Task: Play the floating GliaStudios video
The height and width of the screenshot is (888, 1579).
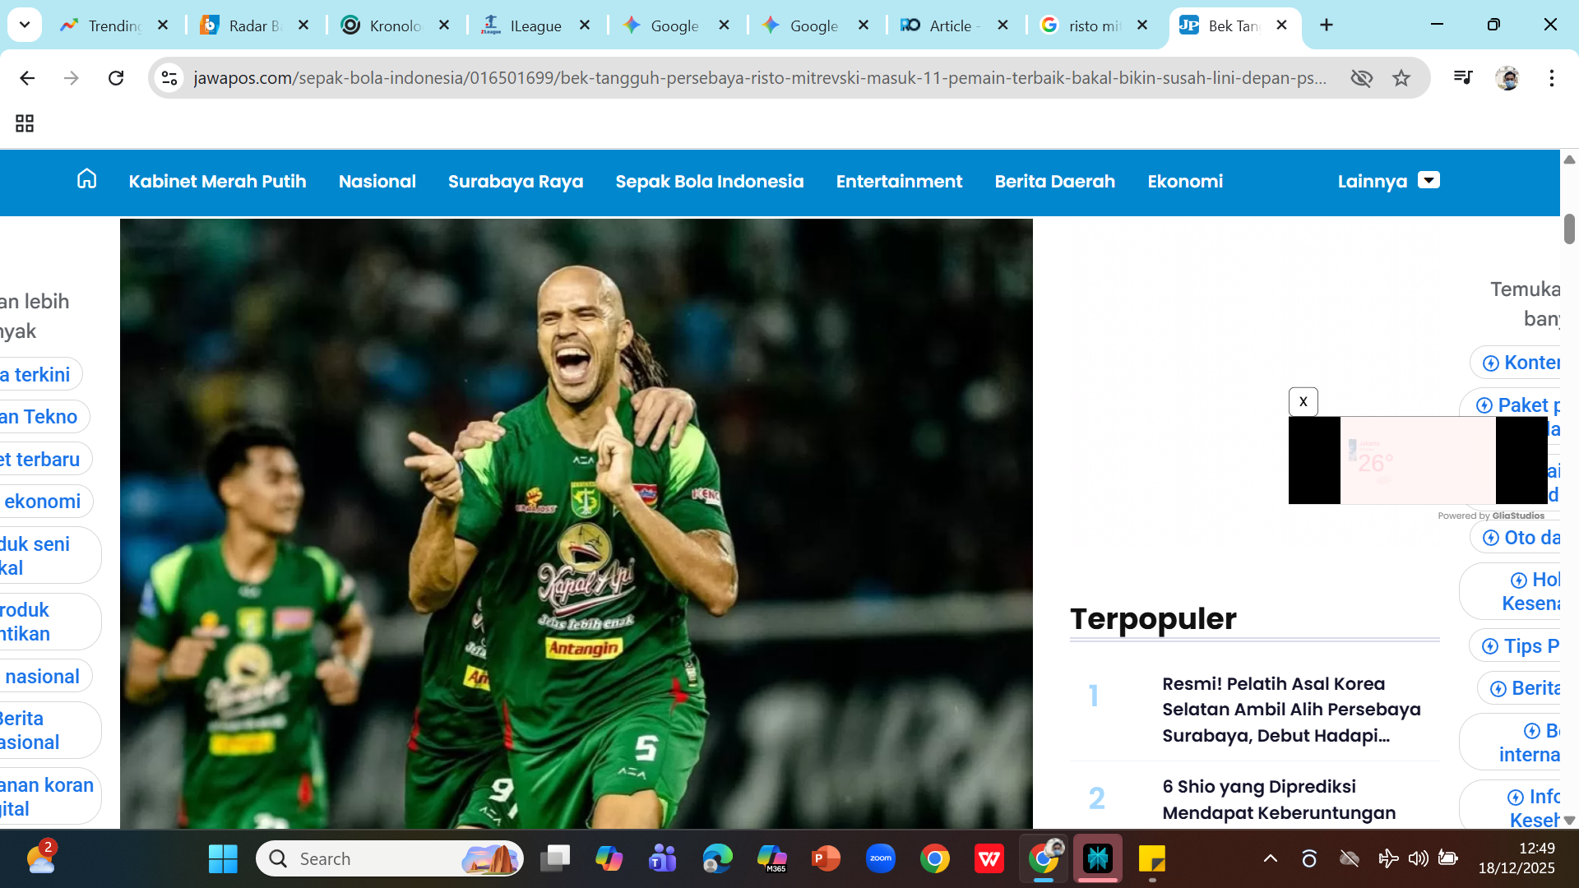Action: (x=1418, y=460)
